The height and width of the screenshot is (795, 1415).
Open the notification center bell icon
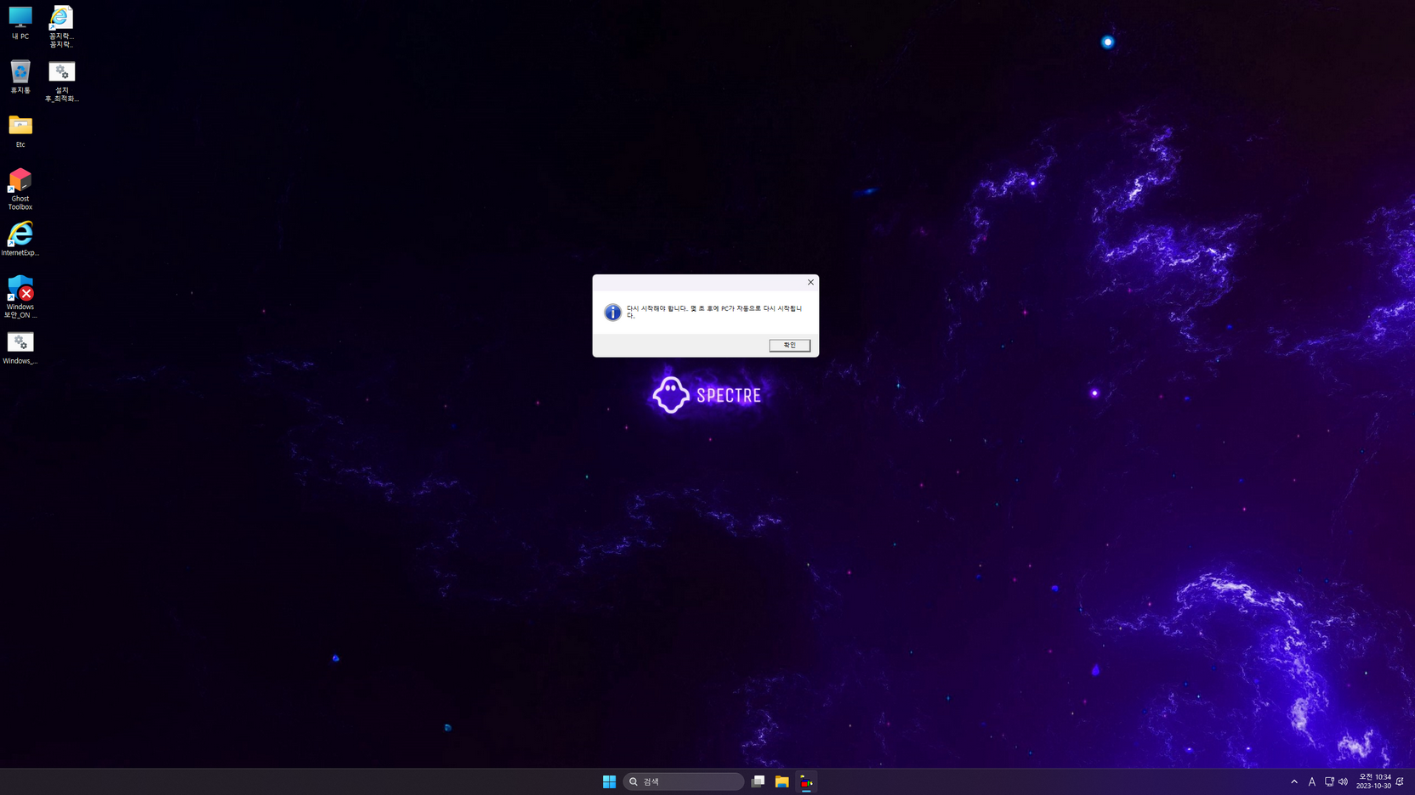1400,781
